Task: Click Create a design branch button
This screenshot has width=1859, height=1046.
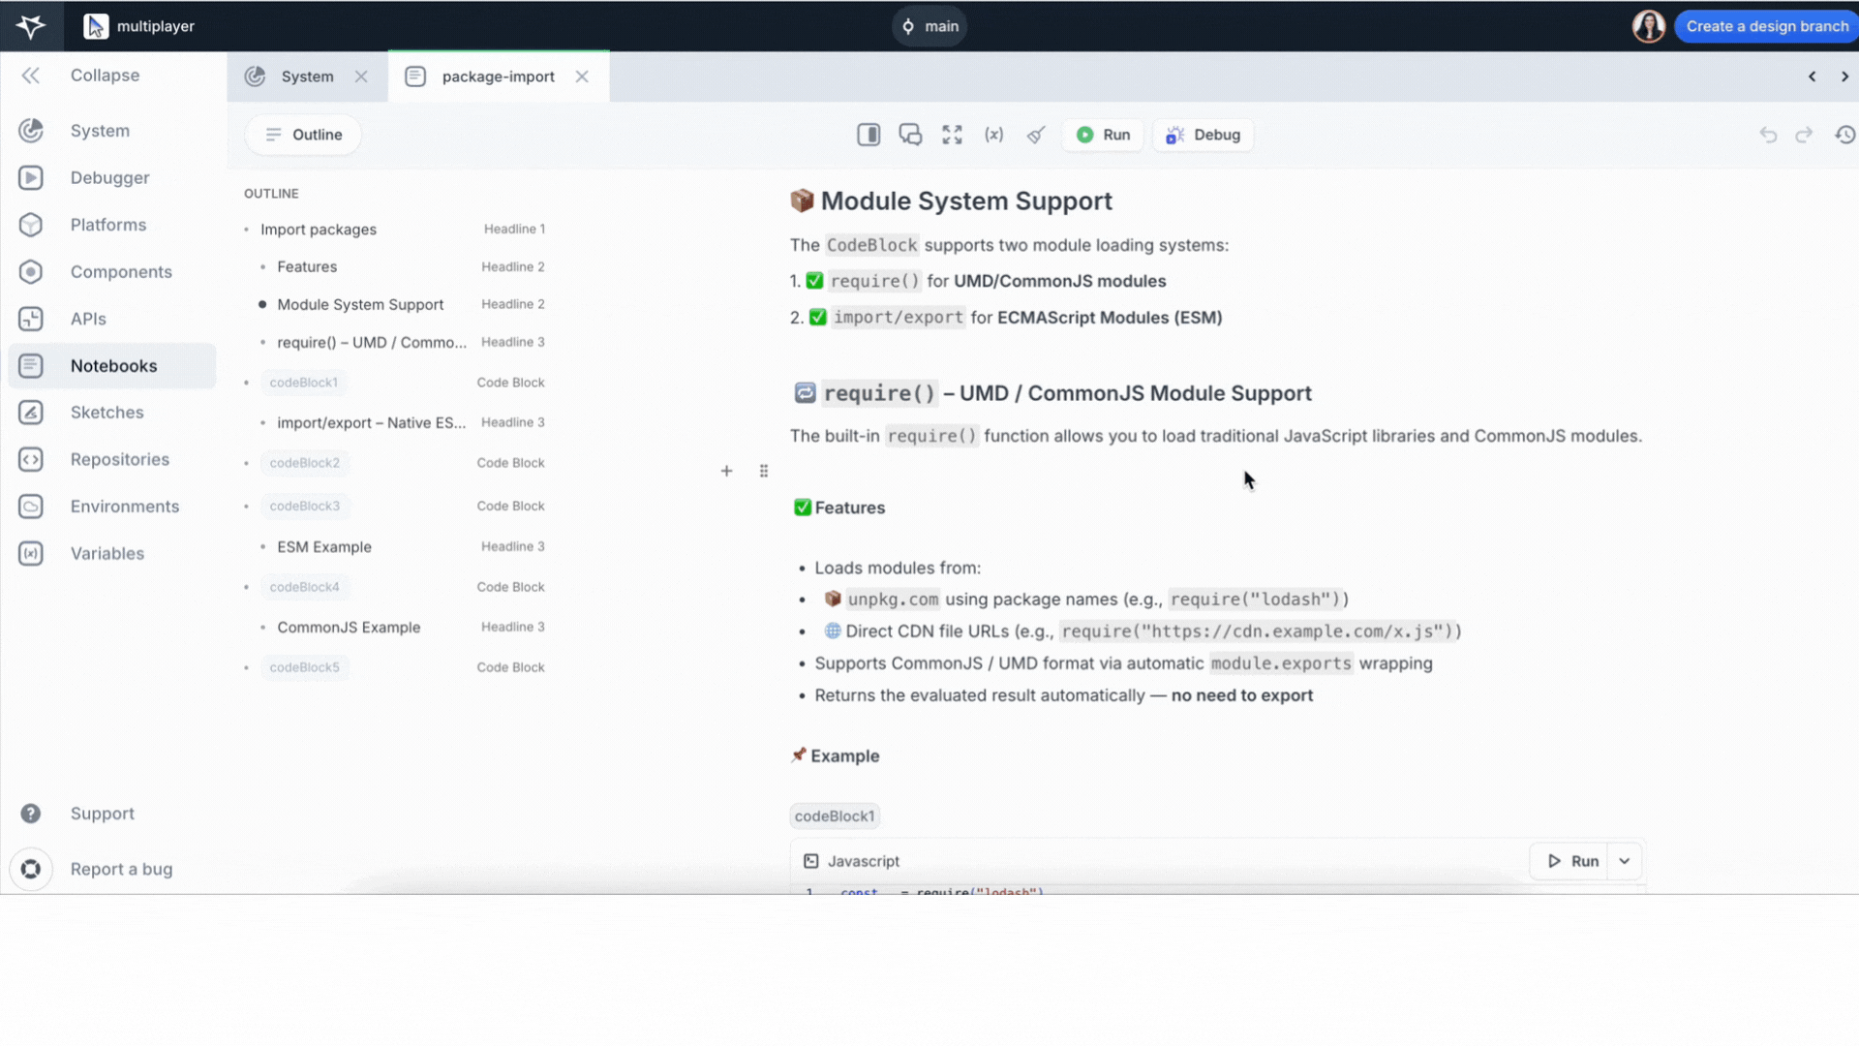Action: (1766, 26)
